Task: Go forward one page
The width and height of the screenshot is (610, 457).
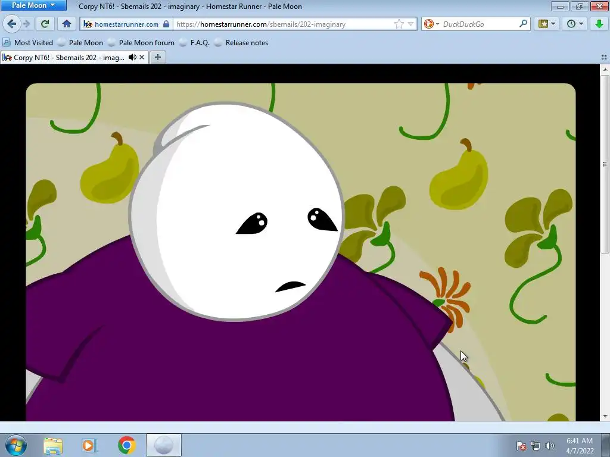Action: point(26,24)
